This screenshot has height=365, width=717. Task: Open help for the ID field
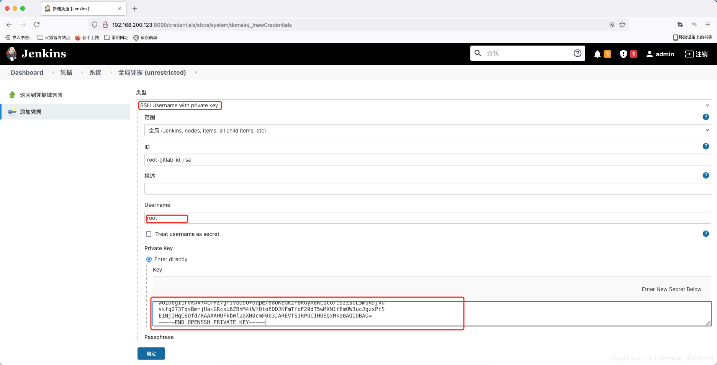click(706, 146)
